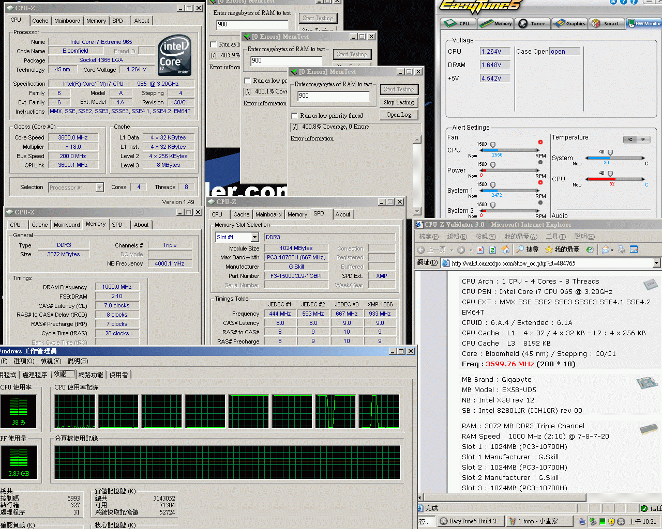This screenshot has height=529, width=662.
Task: Click the Back arrow in Internet Explorer
Action: coord(421,250)
